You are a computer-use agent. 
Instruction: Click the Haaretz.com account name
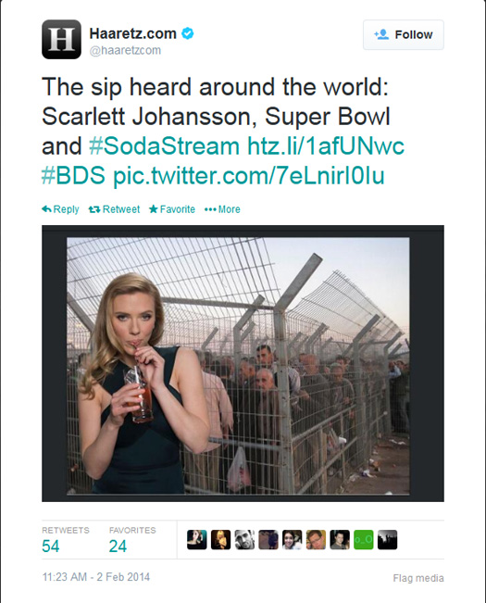[x=133, y=34]
